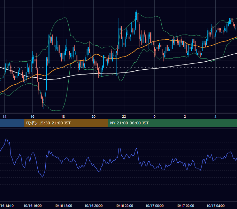The height and width of the screenshot is (209, 237).
Task: Click the 10/16 22:00 time label
Action: pos(124,206)
